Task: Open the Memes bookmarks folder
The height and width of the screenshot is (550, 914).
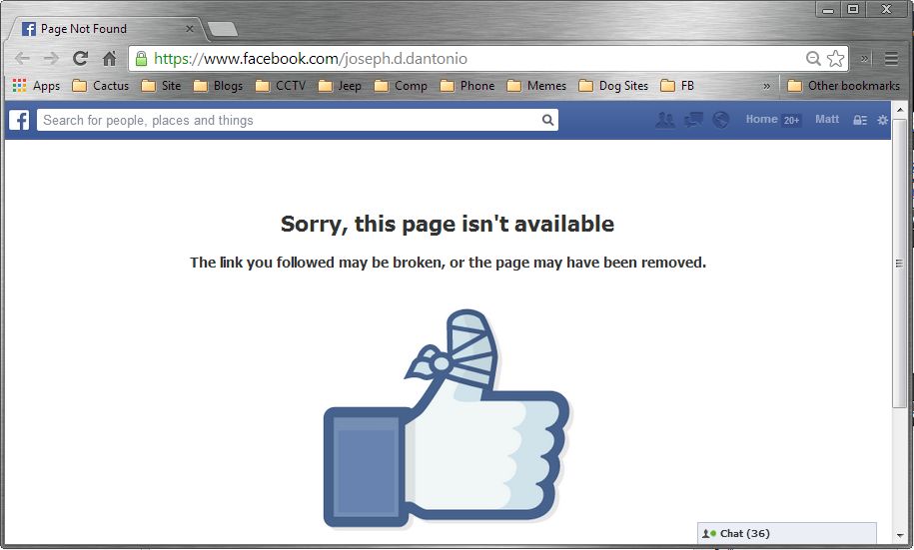Action: (x=536, y=86)
